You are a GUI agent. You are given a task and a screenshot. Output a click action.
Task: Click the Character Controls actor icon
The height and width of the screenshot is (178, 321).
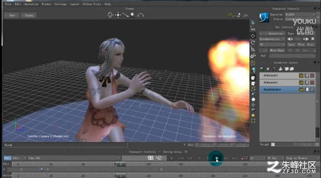(x=264, y=17)
